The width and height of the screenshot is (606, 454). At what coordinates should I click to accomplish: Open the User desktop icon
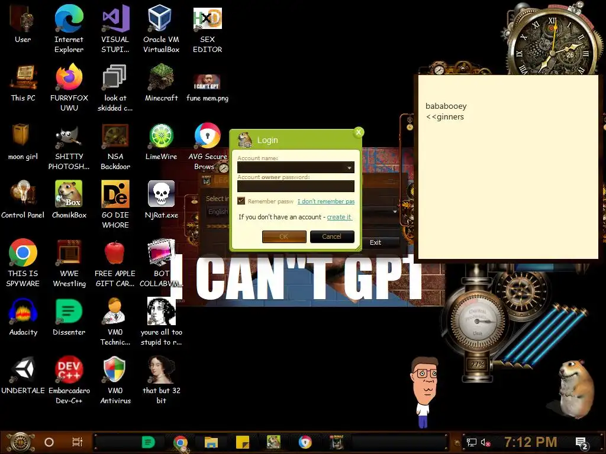tap(23, 23)
